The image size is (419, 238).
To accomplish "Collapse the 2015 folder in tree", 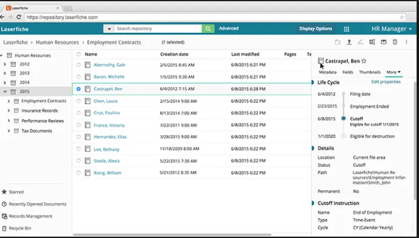I will (5, 92).
